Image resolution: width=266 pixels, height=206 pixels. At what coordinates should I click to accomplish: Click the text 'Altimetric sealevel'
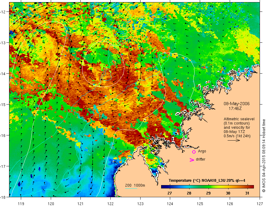[x=239, y=119]
